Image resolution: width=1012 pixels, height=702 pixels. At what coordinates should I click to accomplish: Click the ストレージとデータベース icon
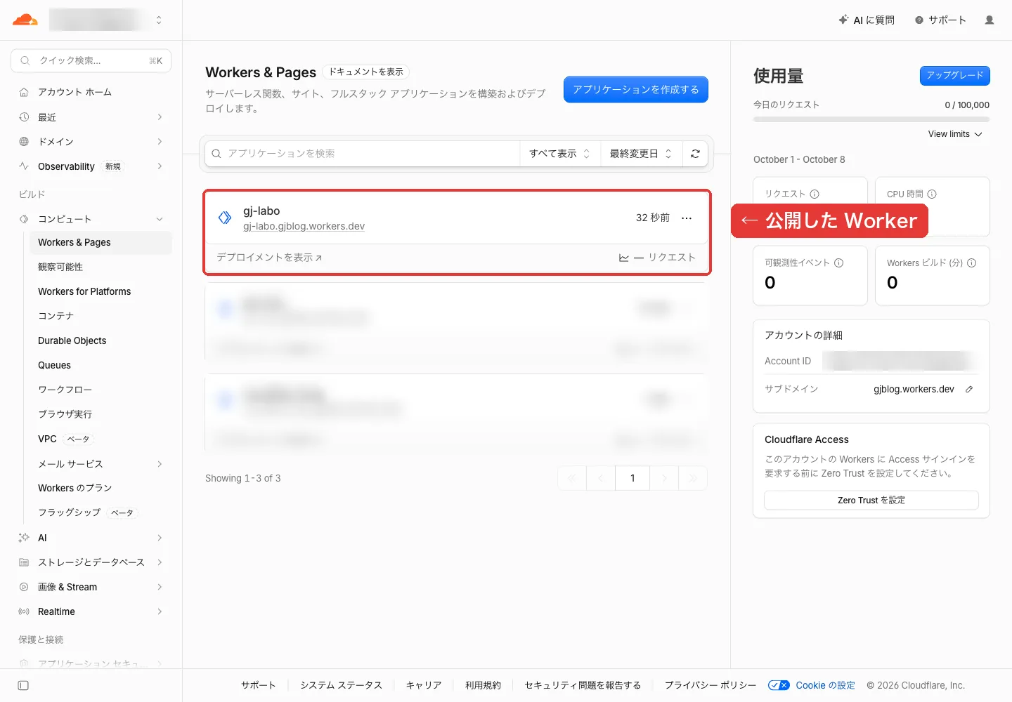[x=24, y=562]
